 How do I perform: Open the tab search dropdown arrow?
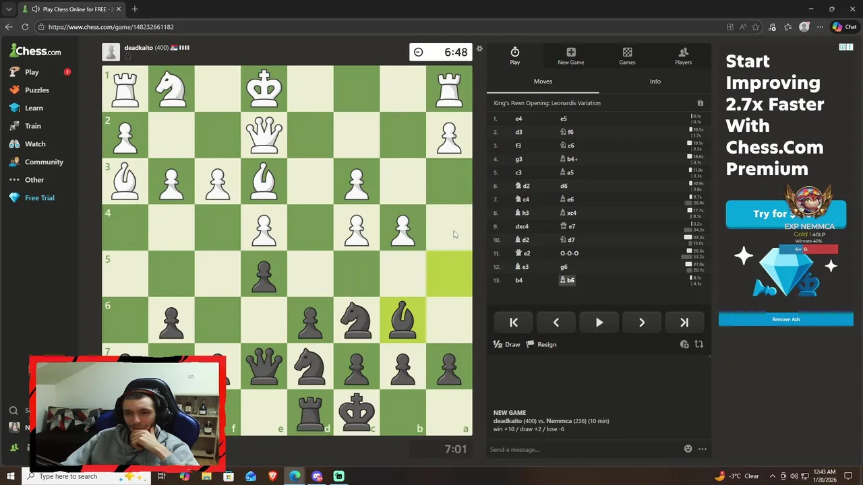9,9
